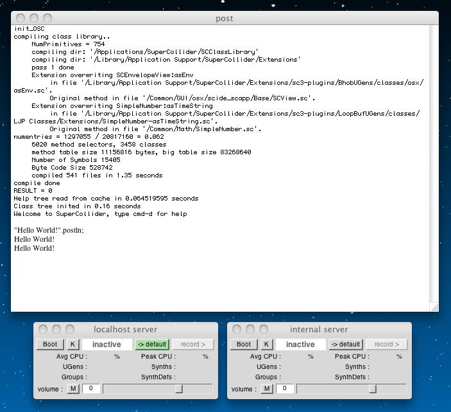Minimize the localhost server window

coord(56,329)
